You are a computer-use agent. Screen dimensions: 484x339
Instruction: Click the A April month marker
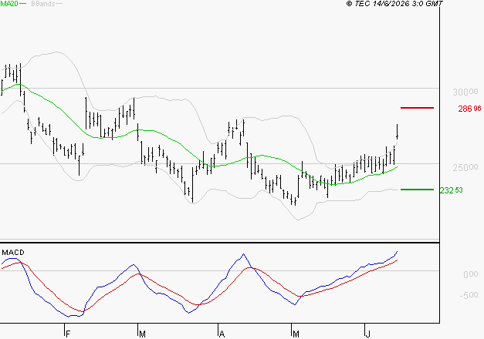[222, 334]
